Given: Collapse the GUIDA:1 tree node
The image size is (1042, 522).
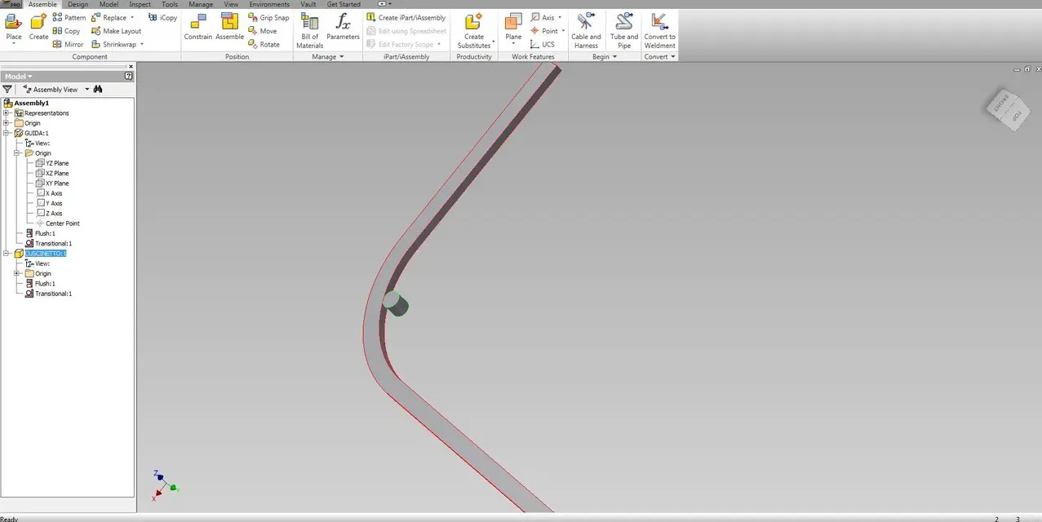Looking at the screenshot, I should click(7, 133).
